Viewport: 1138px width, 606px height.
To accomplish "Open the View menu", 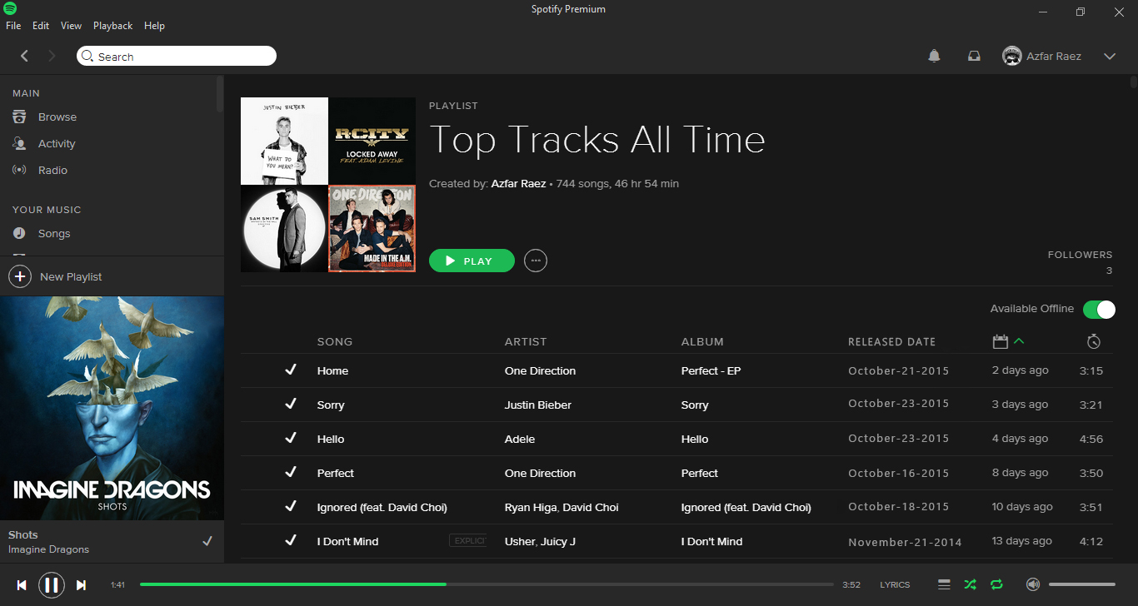I will pos(71,26).
